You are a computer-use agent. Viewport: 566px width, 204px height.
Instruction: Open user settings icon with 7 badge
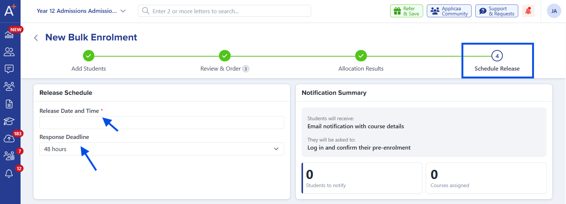click(9, 156)
